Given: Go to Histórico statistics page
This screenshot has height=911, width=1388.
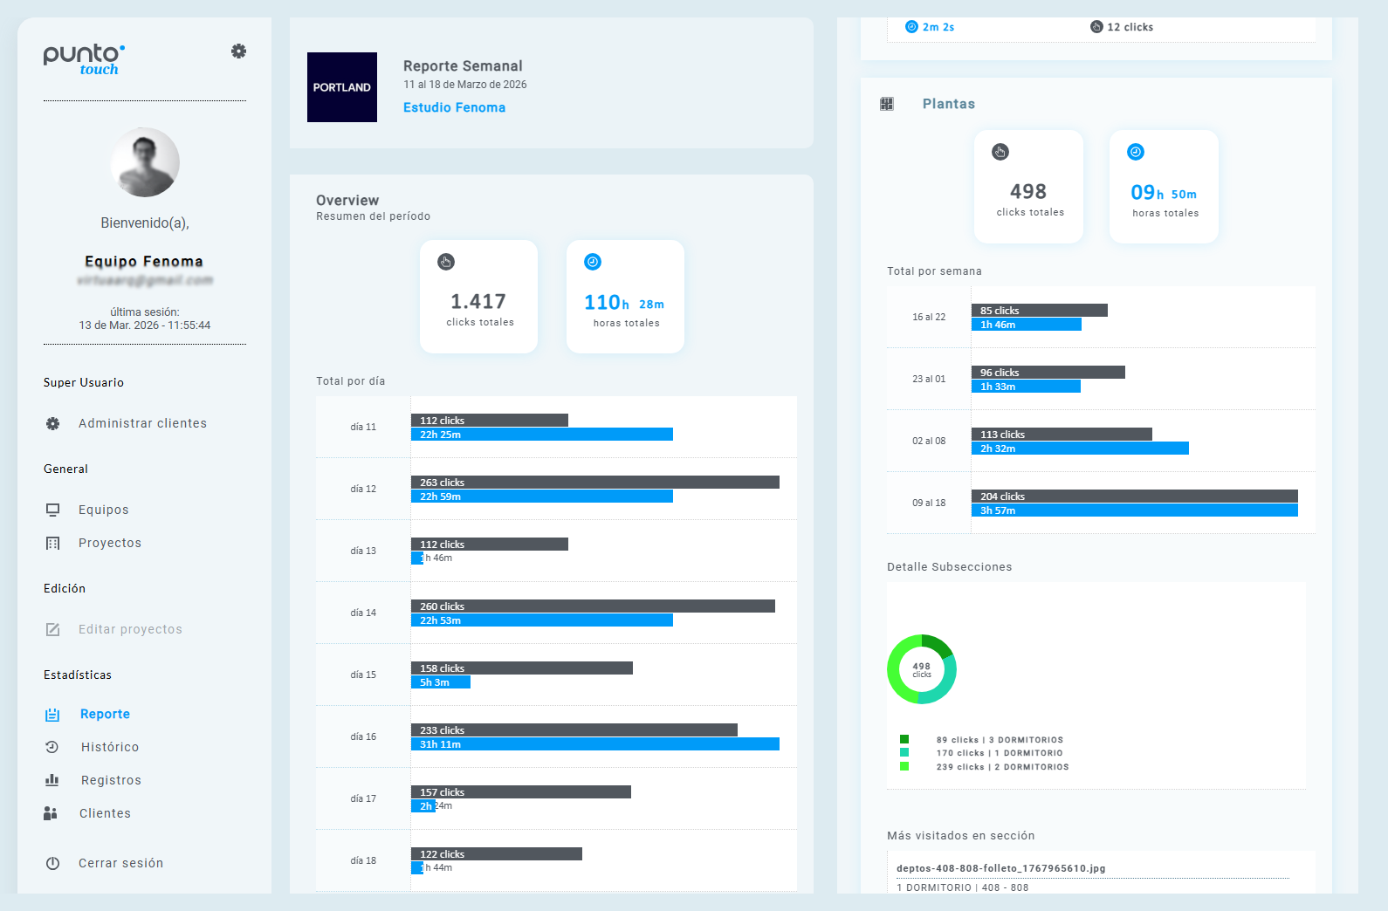Looking at the screenshot, I should click(109, 747).
